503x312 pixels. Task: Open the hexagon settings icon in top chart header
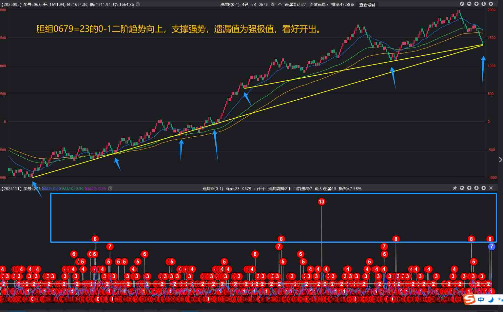491,4
